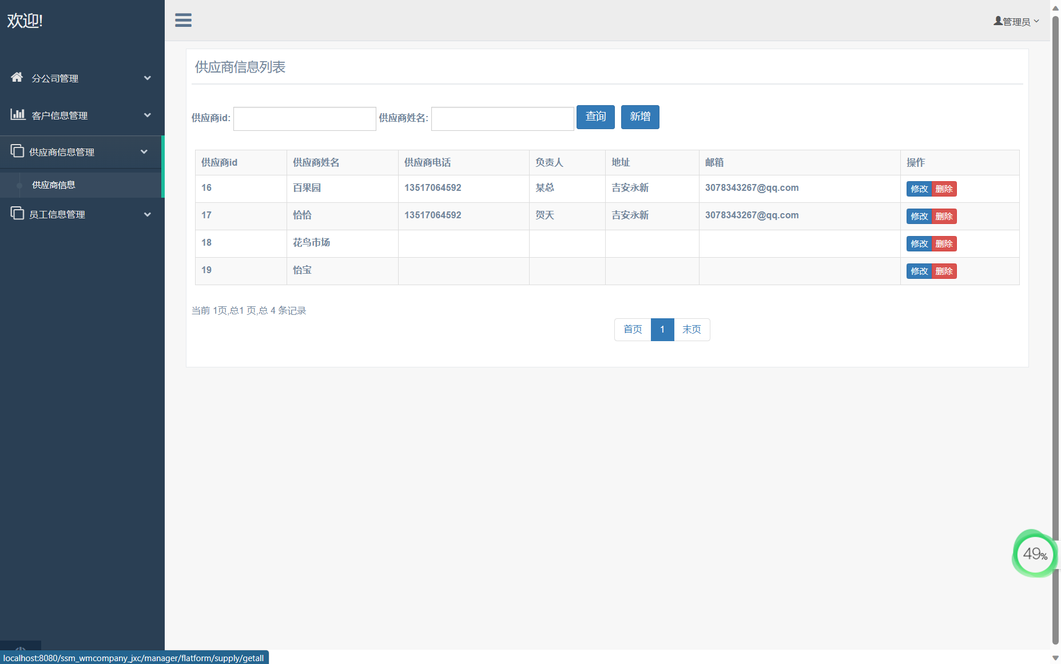
Task: Click the hamburger menu icon
Action: (183, 21)
